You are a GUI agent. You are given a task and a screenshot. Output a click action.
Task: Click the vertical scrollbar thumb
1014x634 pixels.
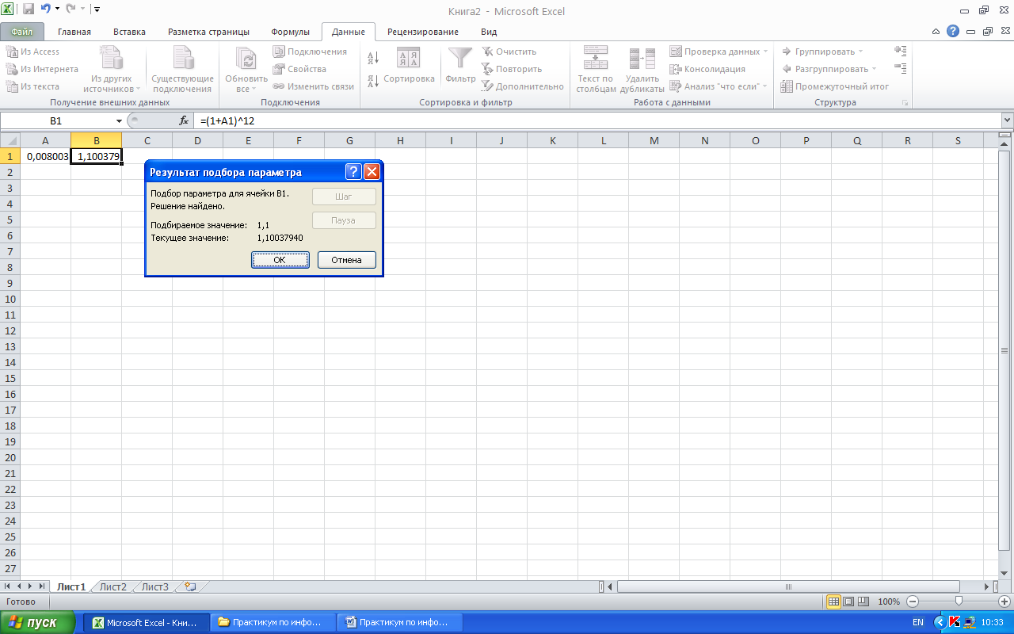[x=1006, y=350]
